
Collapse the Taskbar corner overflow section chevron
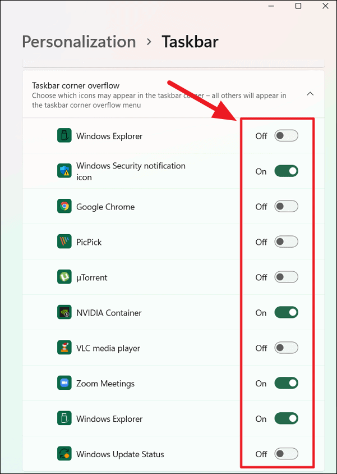(x=310, y=94)
